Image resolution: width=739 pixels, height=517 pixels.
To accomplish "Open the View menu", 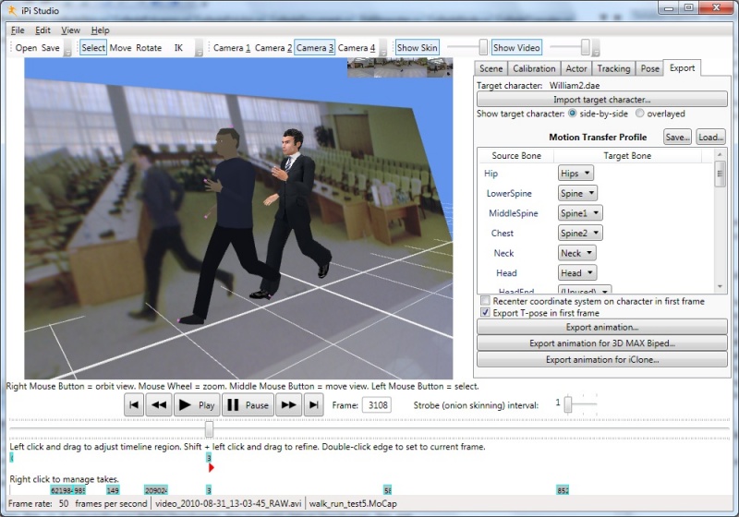I will point(71,30).
